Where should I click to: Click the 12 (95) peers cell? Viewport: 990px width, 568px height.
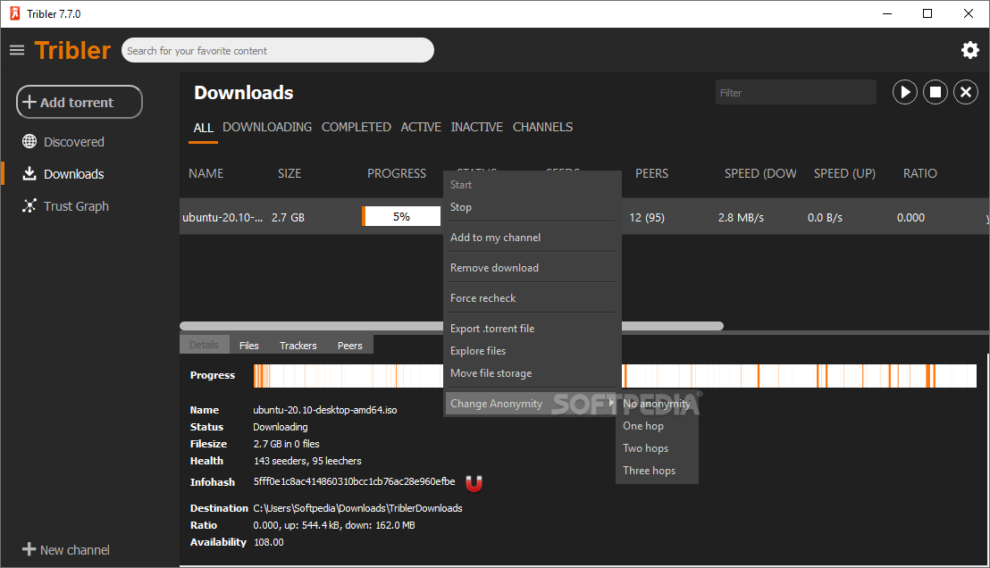tap(647, 217)
